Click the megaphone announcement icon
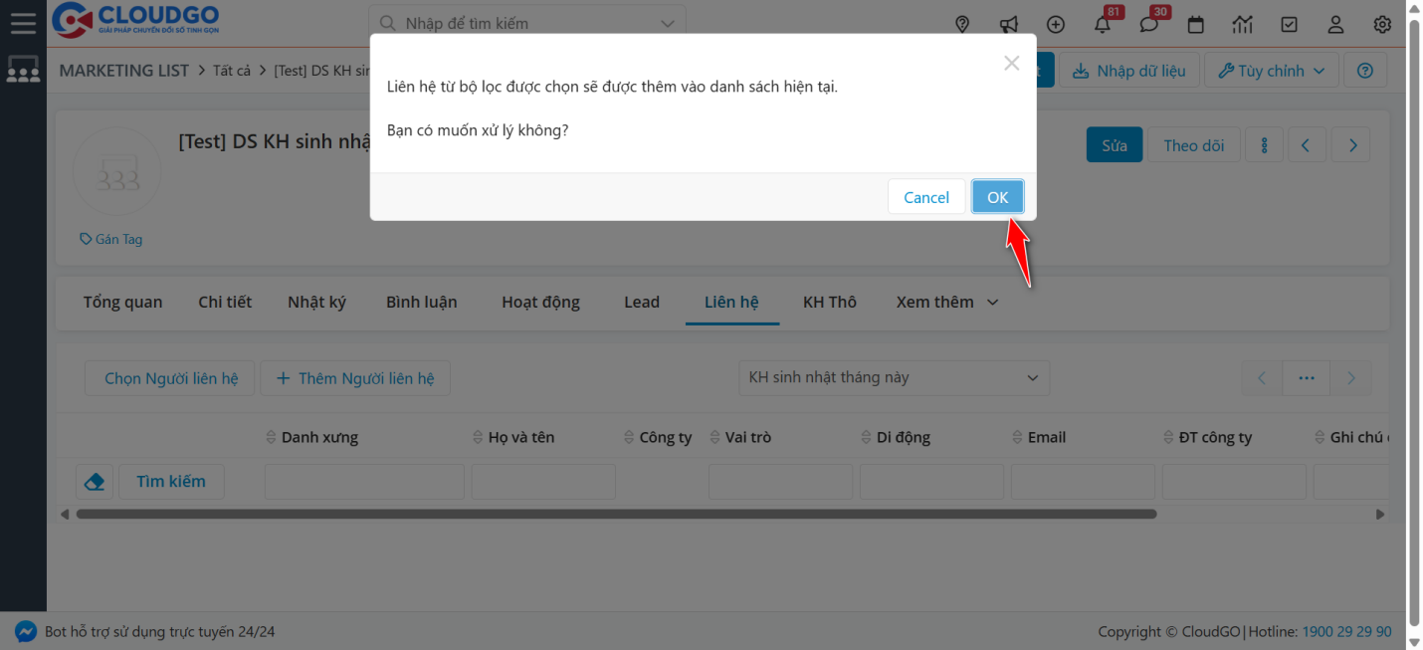The image size is (1423, 650). click(1009, 24)
